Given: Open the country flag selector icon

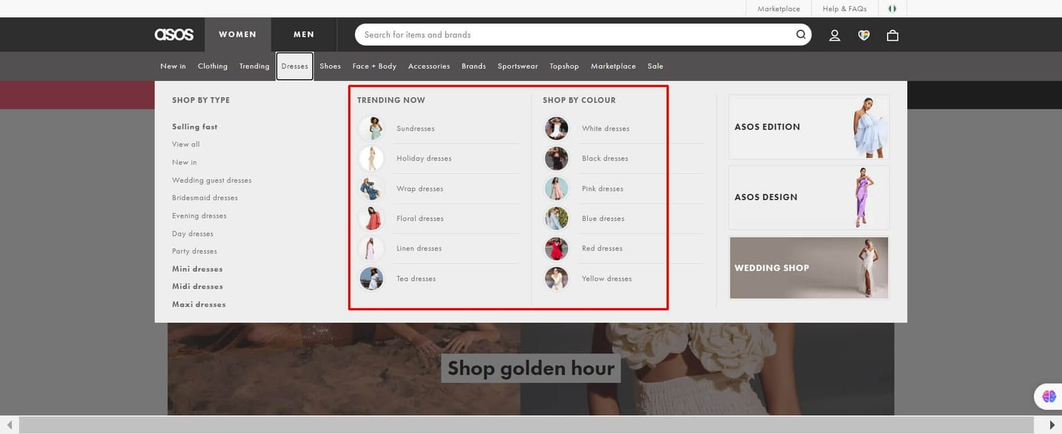Looking at the screenshot, I should [x=892, y=8].
